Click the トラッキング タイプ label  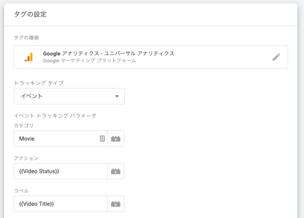tap(39, 83)
